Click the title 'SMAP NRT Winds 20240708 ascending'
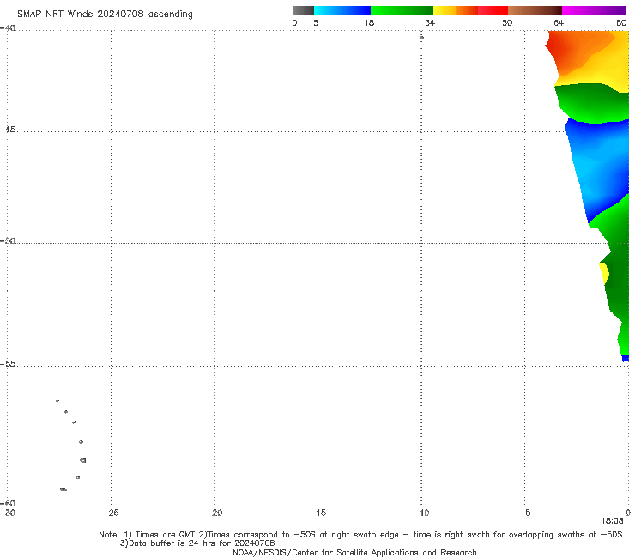635x558 pixels. [105, 14]
